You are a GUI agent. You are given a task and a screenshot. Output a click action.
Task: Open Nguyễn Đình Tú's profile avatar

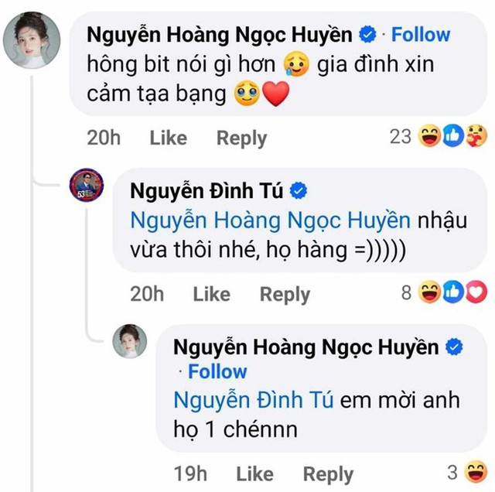(87, 186)
